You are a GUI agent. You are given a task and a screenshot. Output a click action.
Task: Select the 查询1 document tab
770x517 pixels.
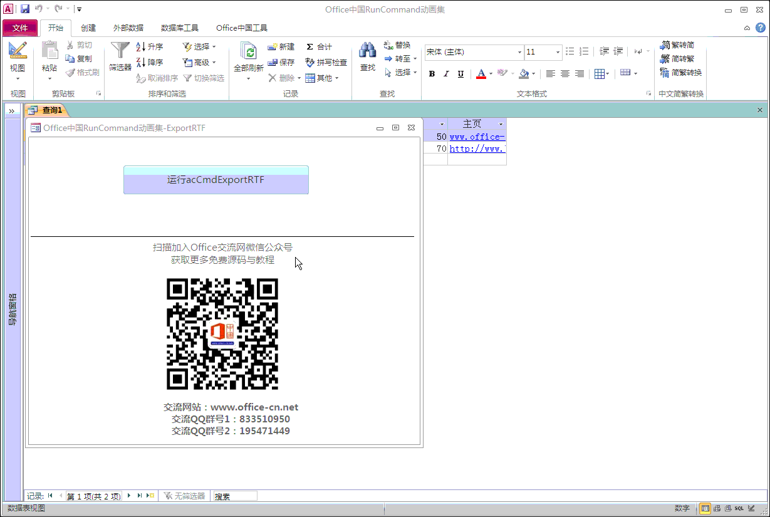coord(46,110)
